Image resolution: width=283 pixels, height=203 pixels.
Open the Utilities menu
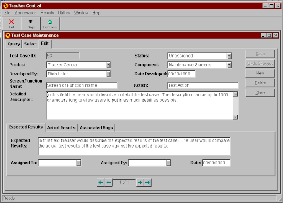[64, 13]
